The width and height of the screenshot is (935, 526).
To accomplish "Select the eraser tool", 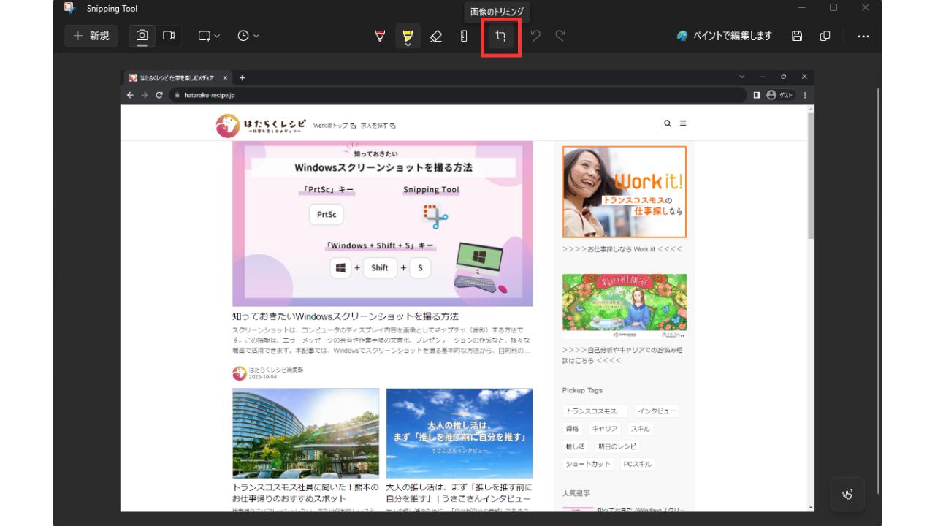I will [x=436, y=36].
